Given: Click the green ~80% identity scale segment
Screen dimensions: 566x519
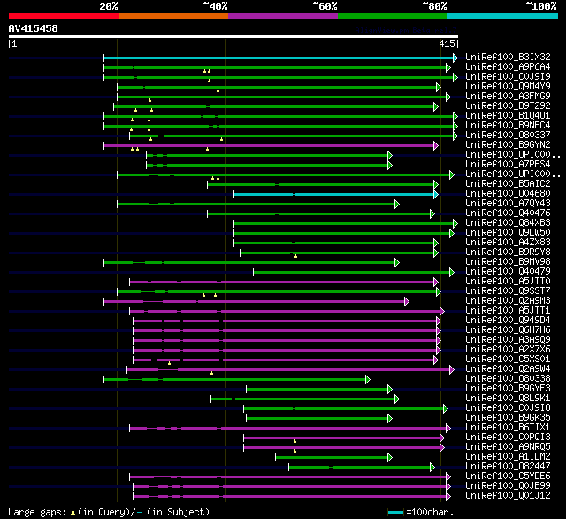Looking at the screenshot, I should click(393, 16).
